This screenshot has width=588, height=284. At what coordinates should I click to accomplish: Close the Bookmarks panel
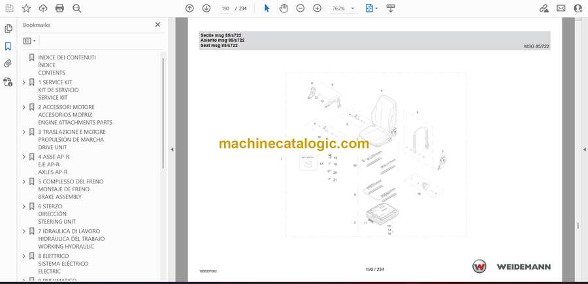(x=157, y=25)
